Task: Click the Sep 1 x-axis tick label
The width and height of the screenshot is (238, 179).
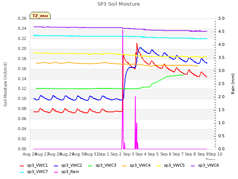Action: click(104, 154)
